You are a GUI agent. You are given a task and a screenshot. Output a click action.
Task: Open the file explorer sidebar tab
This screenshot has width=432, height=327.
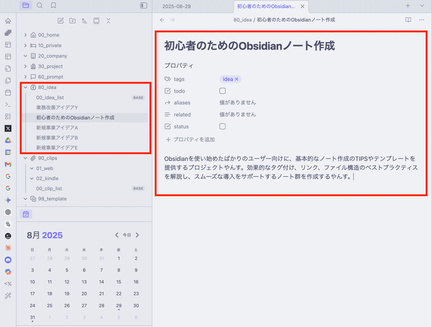[26, 6]
